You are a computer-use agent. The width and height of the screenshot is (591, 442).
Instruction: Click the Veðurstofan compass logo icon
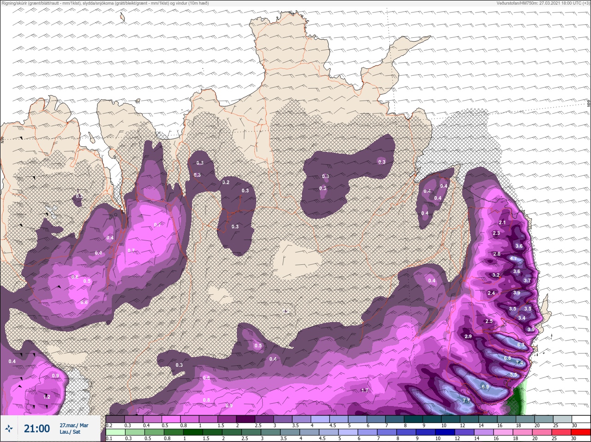[9, 429]
